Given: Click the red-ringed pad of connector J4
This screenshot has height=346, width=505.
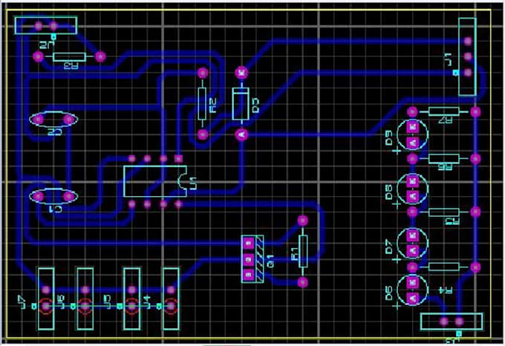Looking at the screenshot, I should tap(171, 306).
